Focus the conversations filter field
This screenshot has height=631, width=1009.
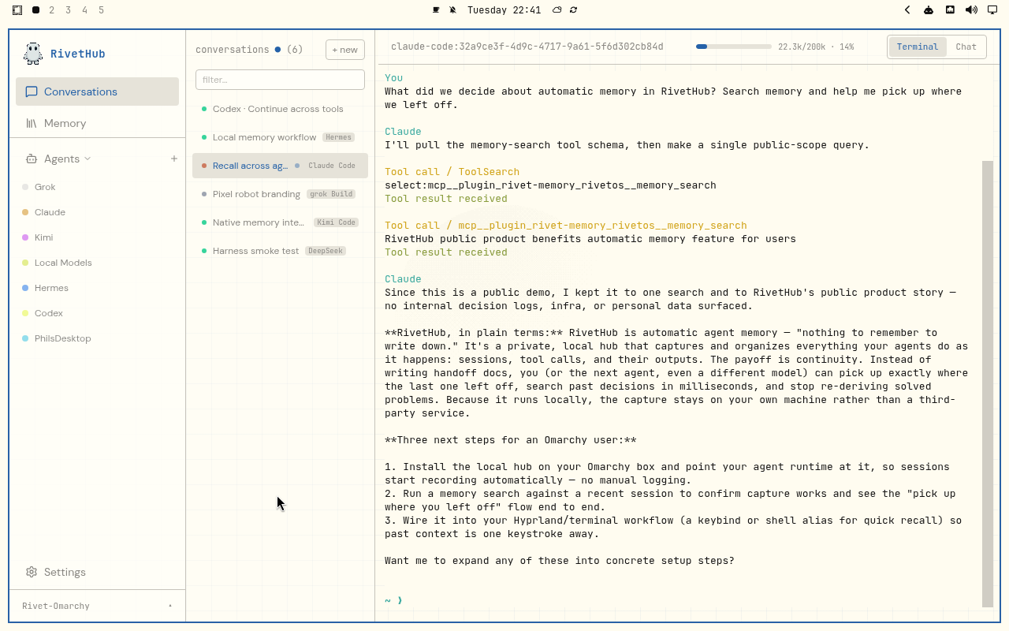click(x=280, y=80)
